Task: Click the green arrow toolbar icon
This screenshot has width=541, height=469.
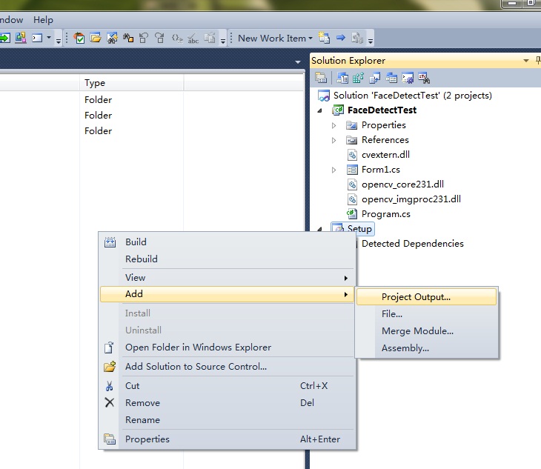Action: pos(5,38)
